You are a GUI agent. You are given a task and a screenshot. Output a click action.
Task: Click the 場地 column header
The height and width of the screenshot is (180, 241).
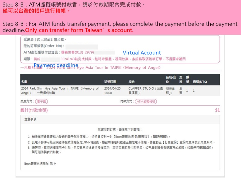tap(132, 81)
